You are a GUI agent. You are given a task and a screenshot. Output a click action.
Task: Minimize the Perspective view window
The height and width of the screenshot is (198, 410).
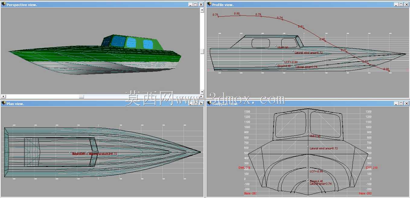point(191,5)
